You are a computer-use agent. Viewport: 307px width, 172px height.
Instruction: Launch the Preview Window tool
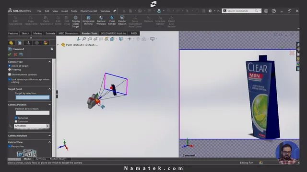[101, 21]
